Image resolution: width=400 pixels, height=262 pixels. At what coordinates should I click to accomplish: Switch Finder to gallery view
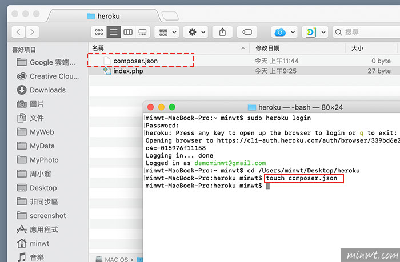pos(143,32)
